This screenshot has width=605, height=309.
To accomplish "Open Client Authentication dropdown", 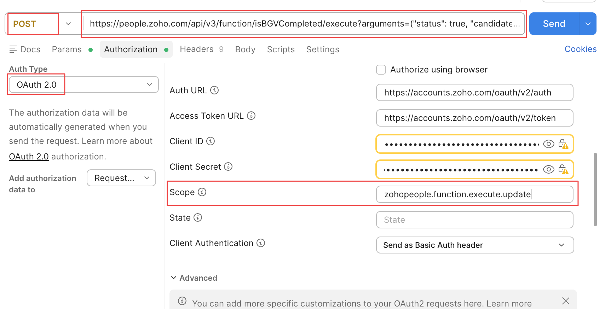I will (475, 245).
